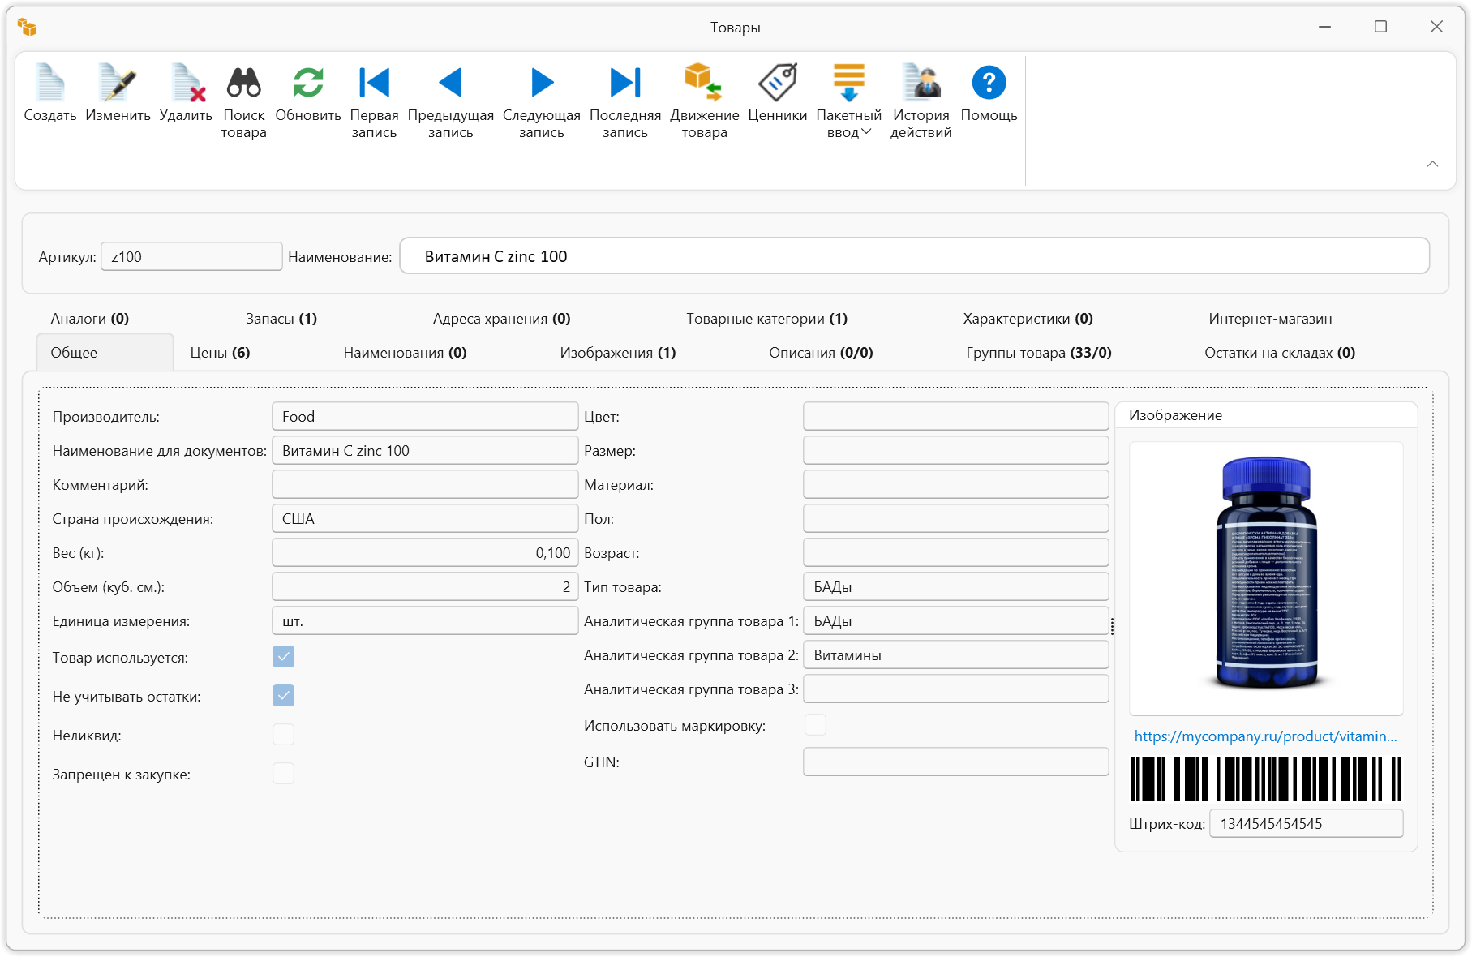
Task: Uncheck the Товар используется checkbox
Action: [x=283, y=657]
